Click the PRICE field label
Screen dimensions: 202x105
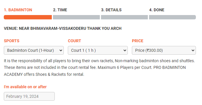[138, 41]
